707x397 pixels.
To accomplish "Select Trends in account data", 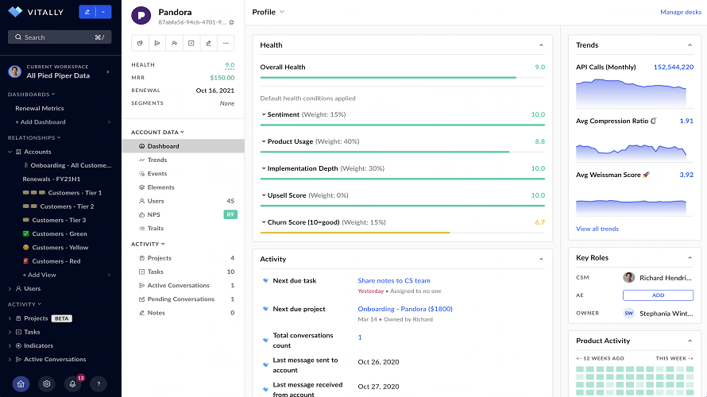I will (x=157, y=160).
